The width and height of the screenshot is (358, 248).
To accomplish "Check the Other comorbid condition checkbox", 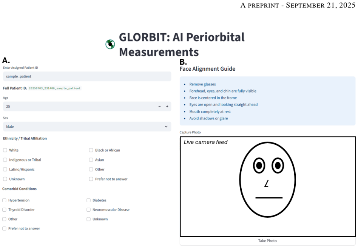I will point(4,219).
